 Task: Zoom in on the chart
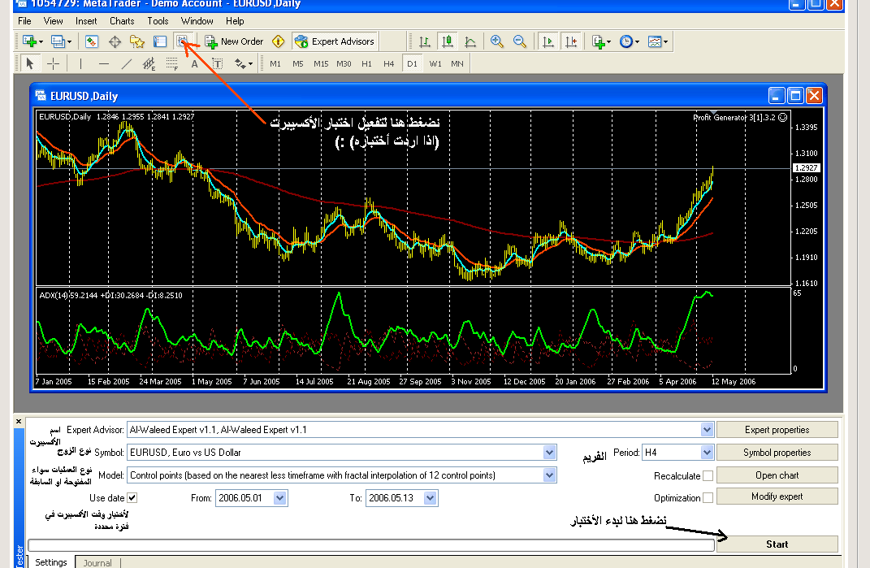tap(496, 41)
